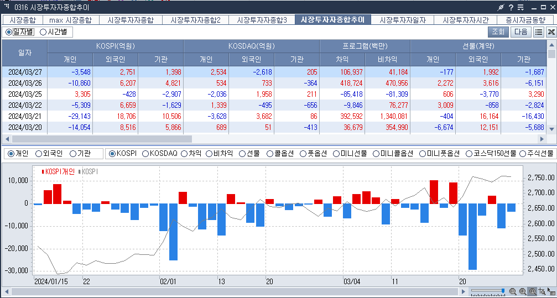Click the 프로그램(백만) group header
The height and width of the screenshot is (298, 557).
tap(365, 46)
